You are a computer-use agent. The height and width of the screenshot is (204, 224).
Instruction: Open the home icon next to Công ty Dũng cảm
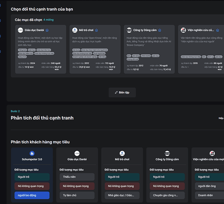point(160,30)
